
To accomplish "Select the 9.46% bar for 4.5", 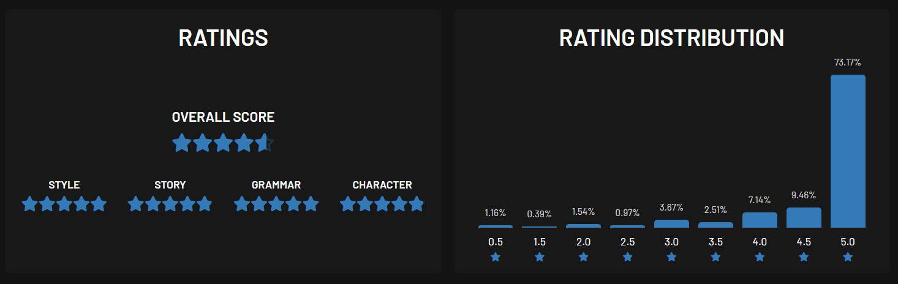I will tap(804, 218).
